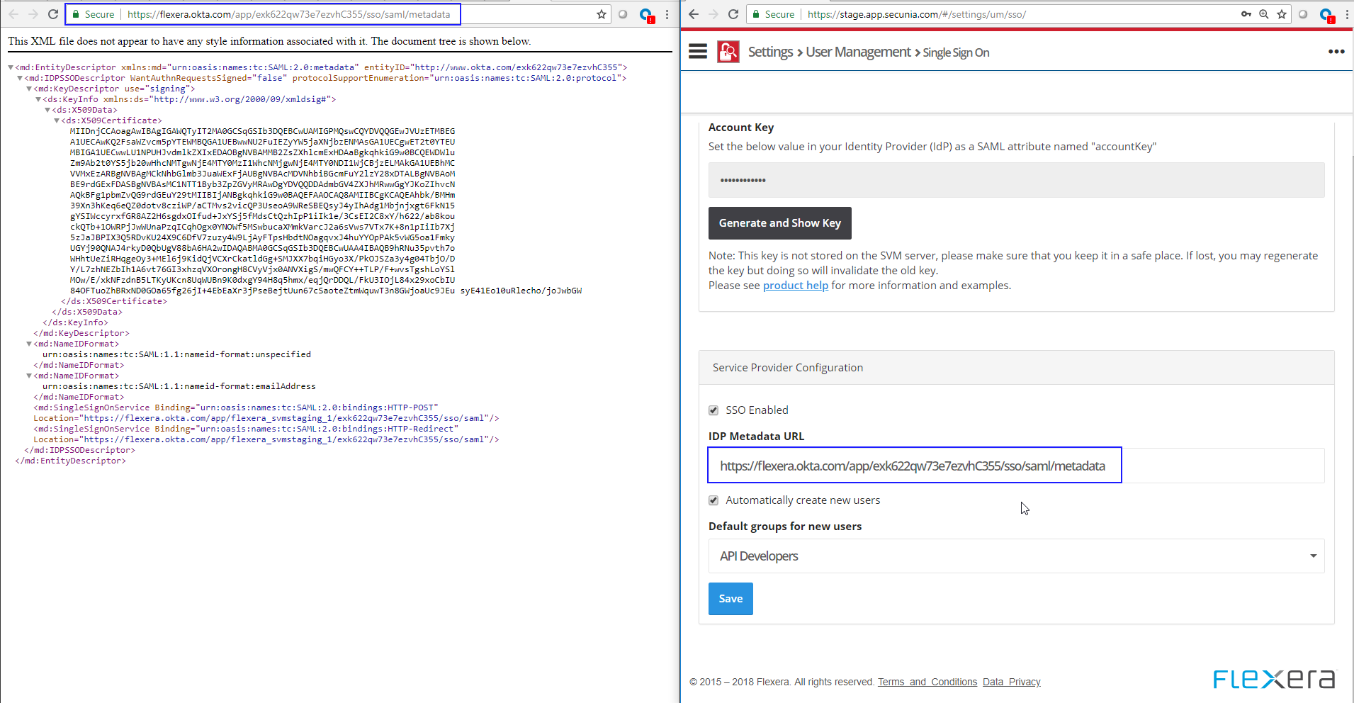The image size is (1354, 703).
Task: Select Single Sign On breadcrumb
Action: (x=956, y=52)
